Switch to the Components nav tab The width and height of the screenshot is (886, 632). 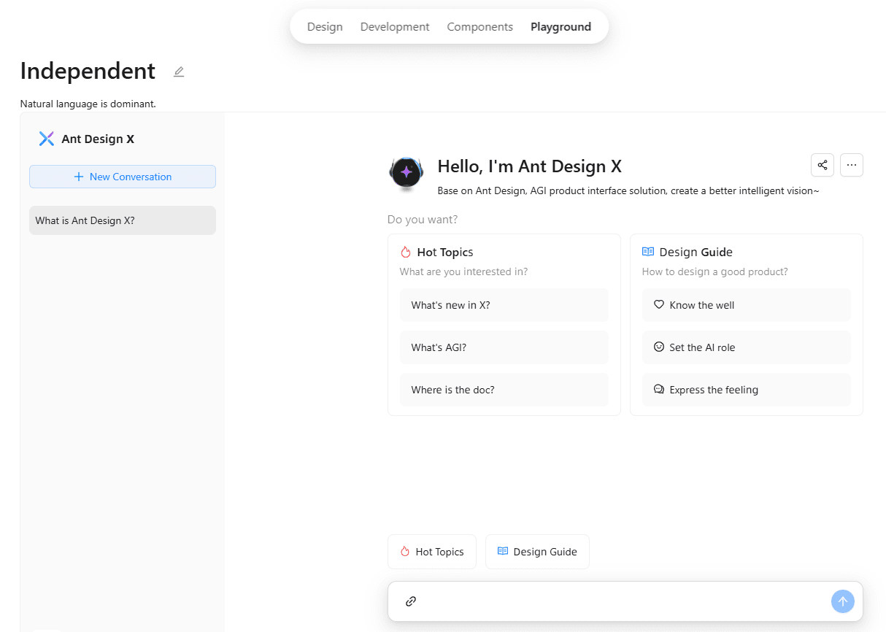coord(480,27)
